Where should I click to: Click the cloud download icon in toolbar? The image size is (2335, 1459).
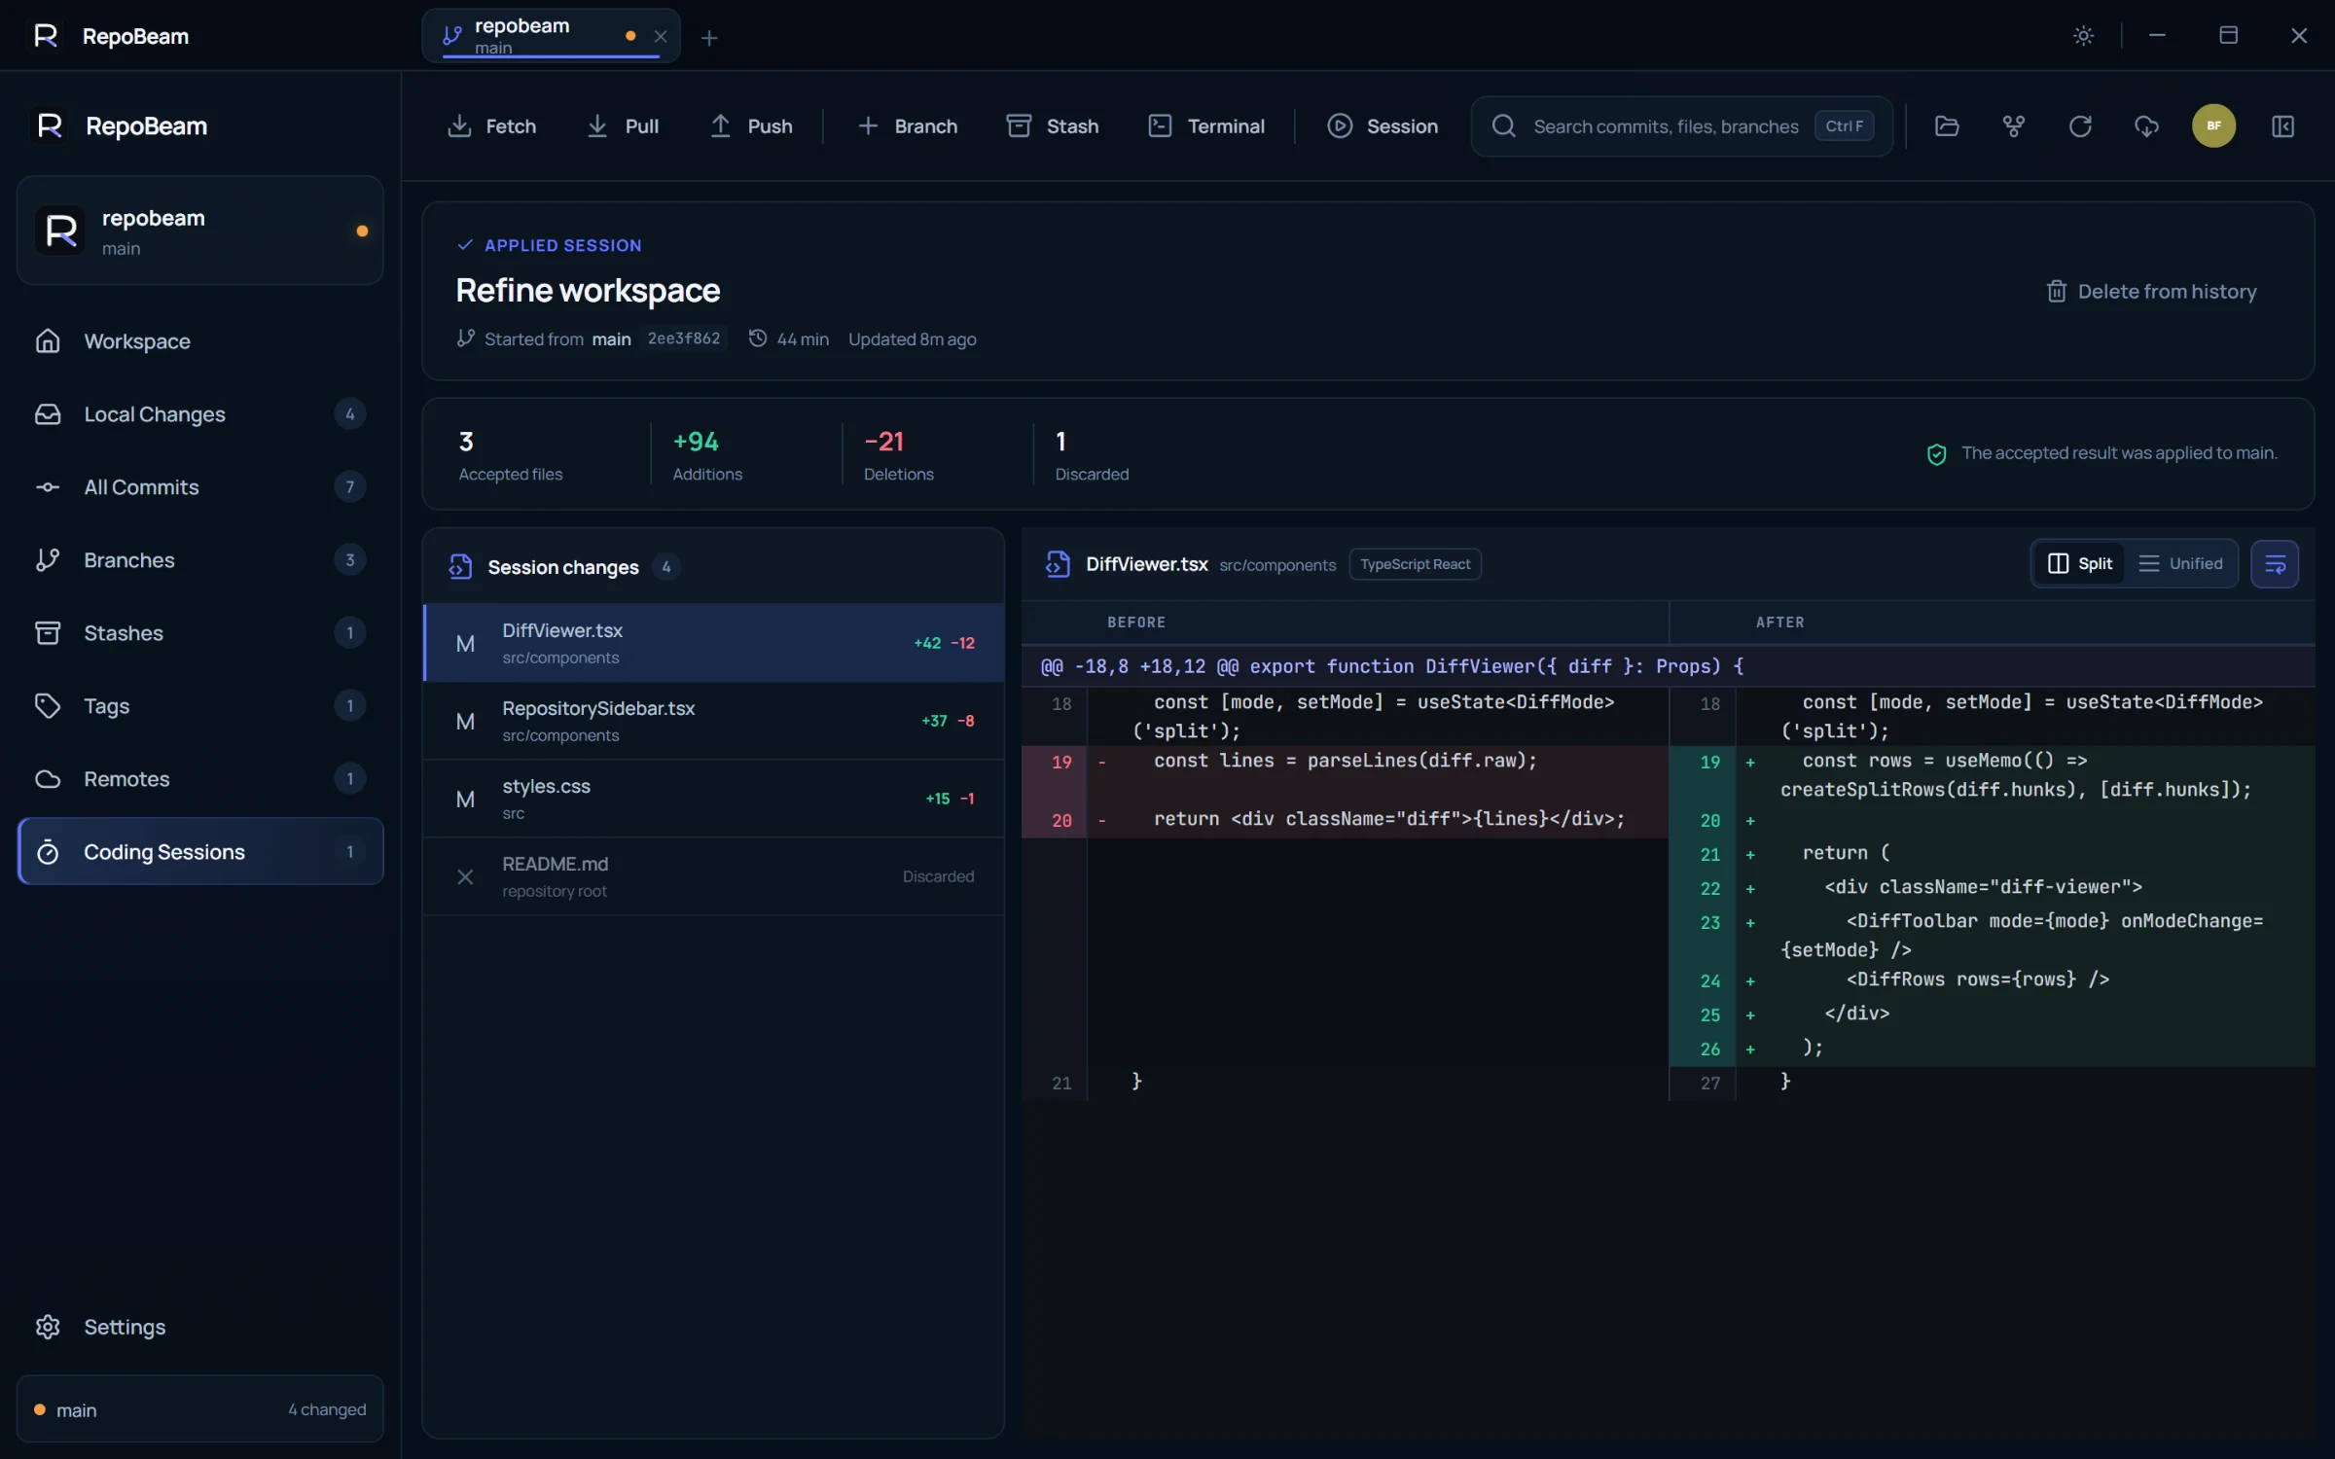[x=2146, y=126]
